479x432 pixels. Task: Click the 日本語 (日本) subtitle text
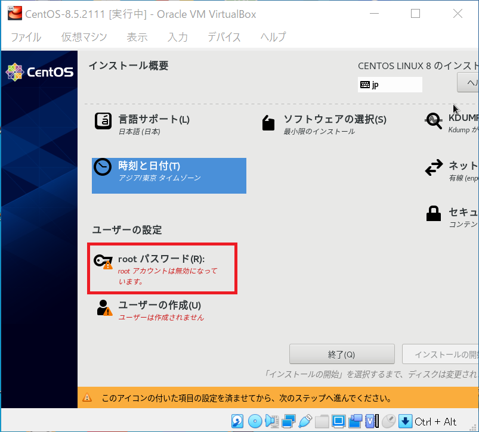tap(140, 132)
